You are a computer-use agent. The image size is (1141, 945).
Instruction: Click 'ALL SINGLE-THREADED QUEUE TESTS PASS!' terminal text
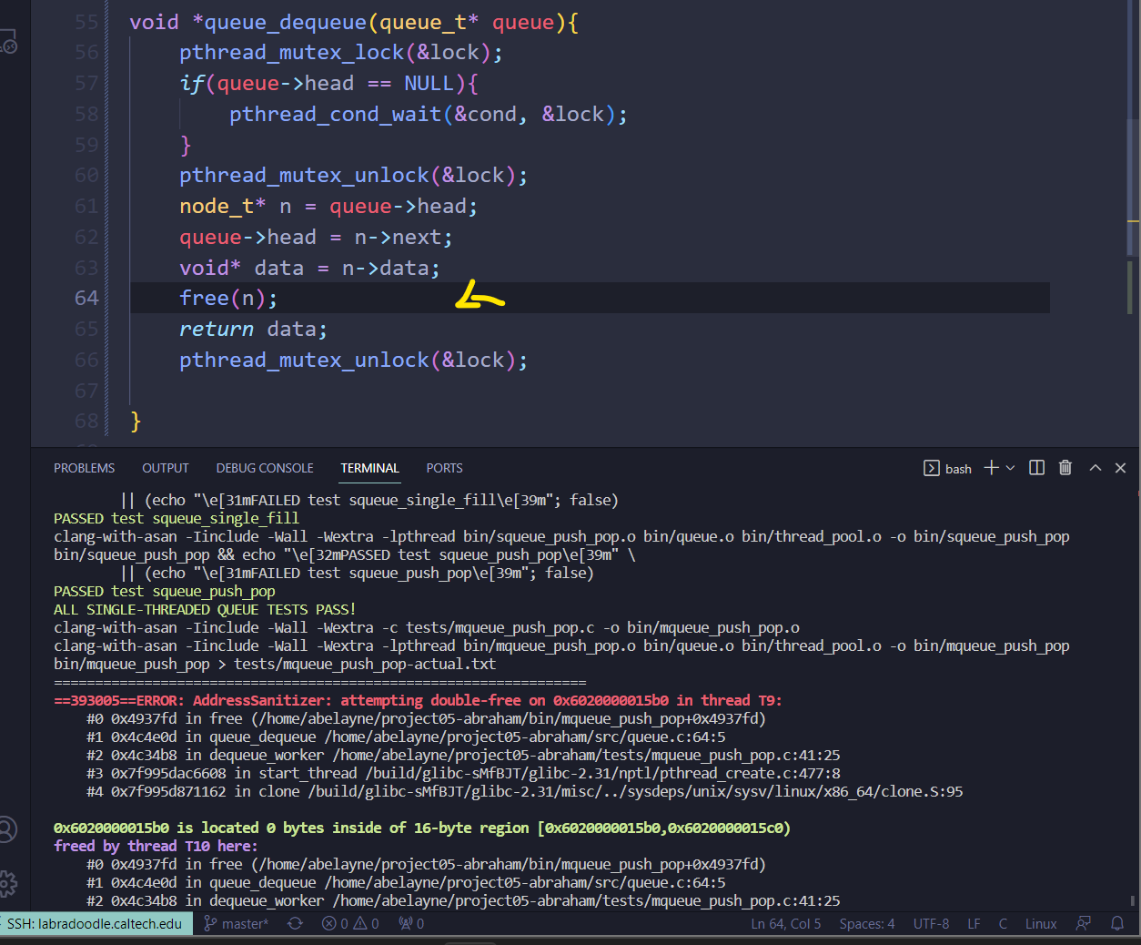pyautogui.click(x=205, y=609)
